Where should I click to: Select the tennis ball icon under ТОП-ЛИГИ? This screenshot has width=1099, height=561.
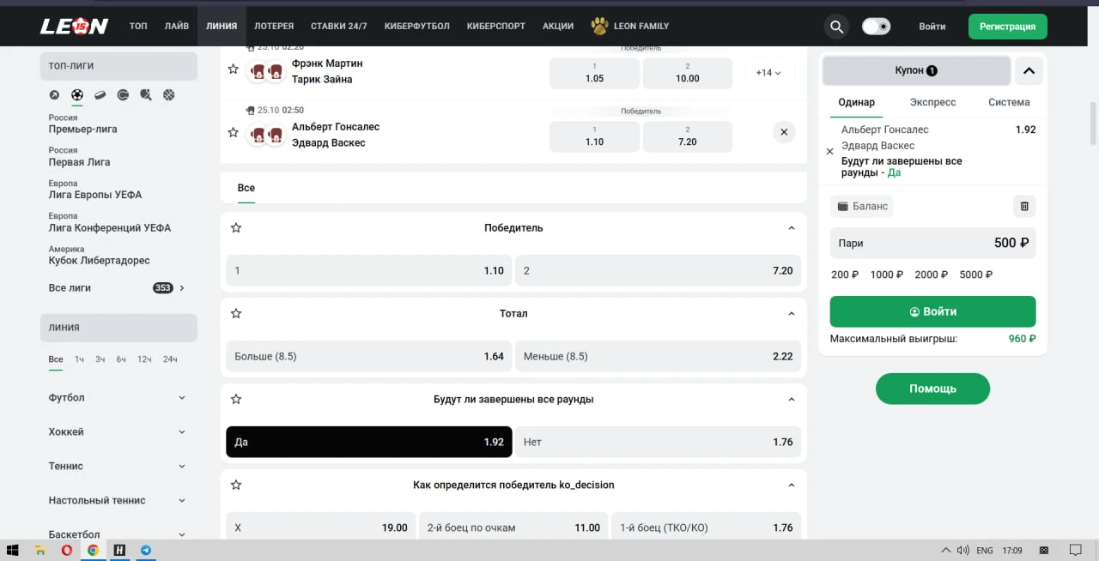123,95
